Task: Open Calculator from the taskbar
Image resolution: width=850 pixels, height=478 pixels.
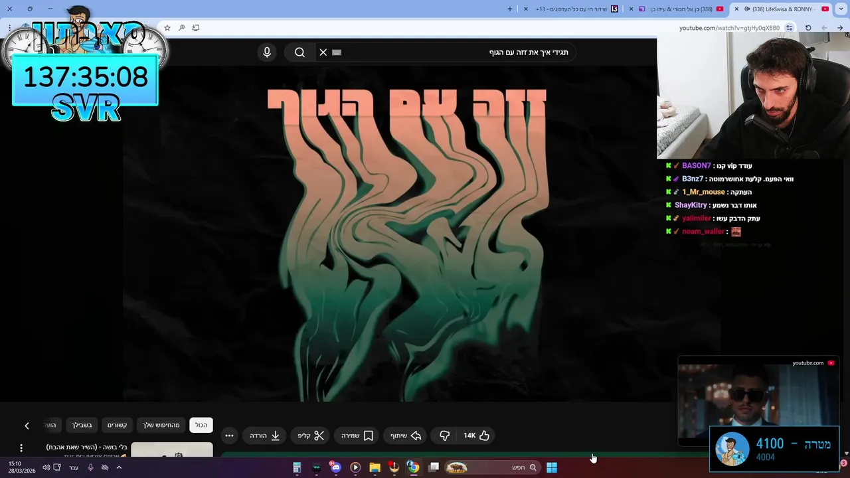Action: coord(297,467)
